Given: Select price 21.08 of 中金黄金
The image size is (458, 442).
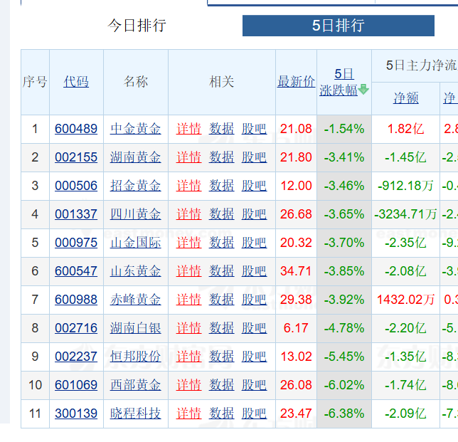Looking at the screenshot, I should [x=296, y=129].
